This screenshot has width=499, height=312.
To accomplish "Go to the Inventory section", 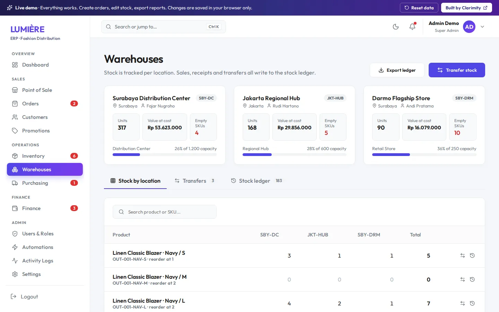I will 45,156.
